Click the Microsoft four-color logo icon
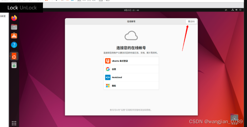The width and height of the screenshot is (247, 127). [x=108, y=86]
